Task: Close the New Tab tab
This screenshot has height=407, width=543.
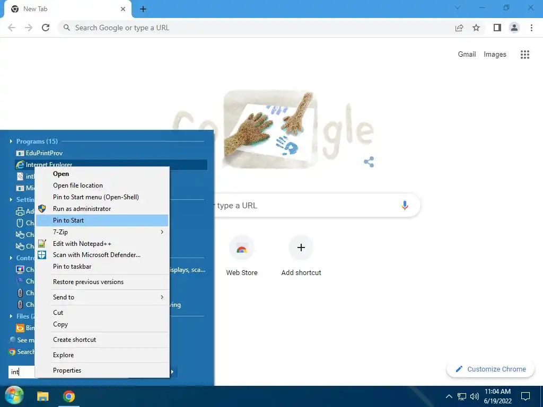Action: pos(123,9)
